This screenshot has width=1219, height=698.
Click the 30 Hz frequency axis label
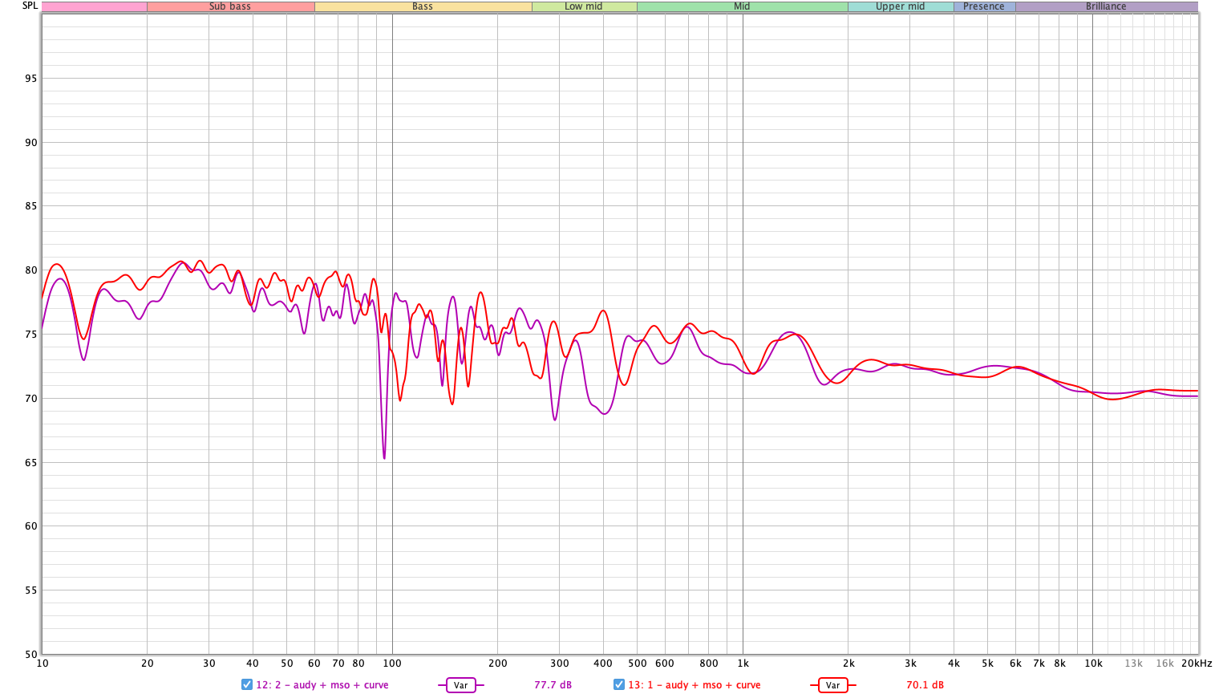point(209,664)
